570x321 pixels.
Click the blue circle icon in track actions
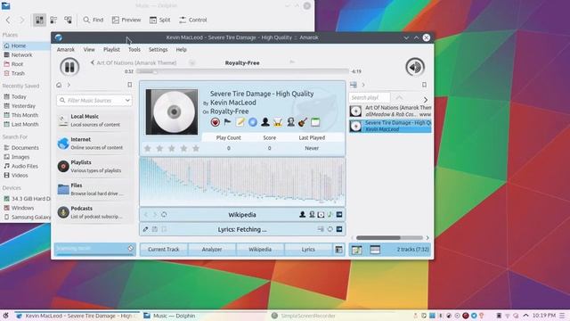(253, 122)
